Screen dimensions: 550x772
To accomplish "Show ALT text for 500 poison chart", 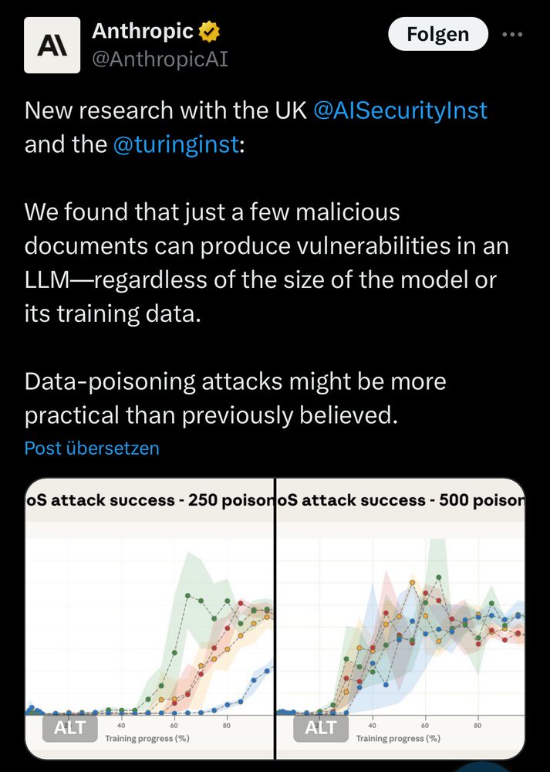I will pos(321,728).
